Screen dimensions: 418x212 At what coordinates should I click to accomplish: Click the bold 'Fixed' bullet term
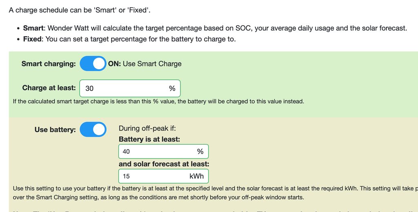(32, 39)
